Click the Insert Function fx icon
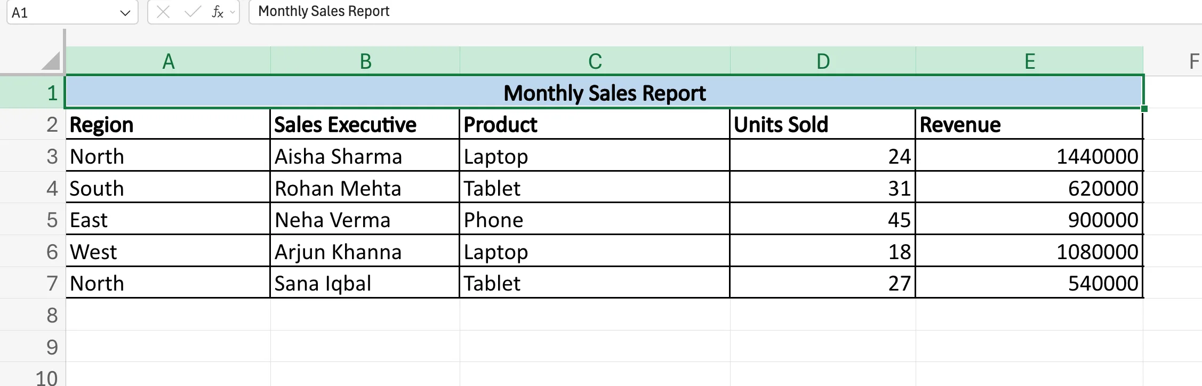Viewport: 1202px width, 386px height. [217, 12]
